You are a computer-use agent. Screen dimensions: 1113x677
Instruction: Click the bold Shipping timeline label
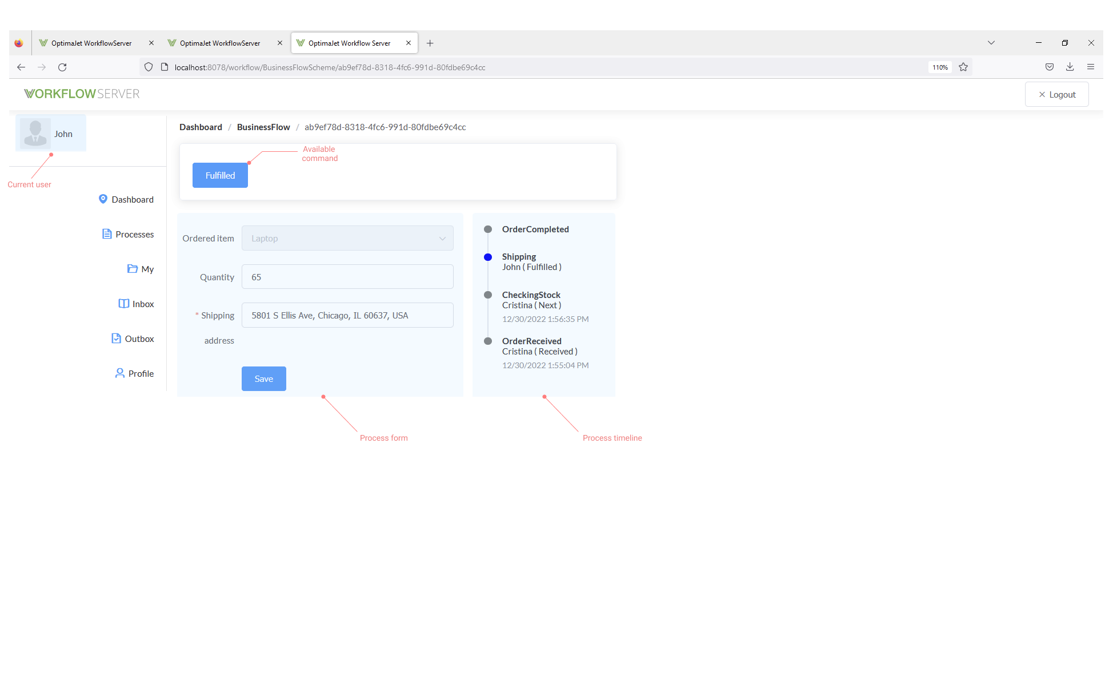click(x=519, y=256)
